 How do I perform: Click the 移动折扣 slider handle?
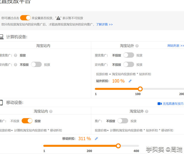tap(118, 146)
